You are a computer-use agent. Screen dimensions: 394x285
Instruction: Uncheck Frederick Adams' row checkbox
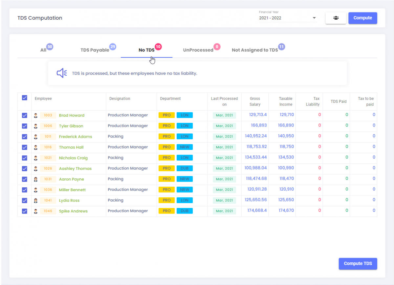click(x=24, y=136)
